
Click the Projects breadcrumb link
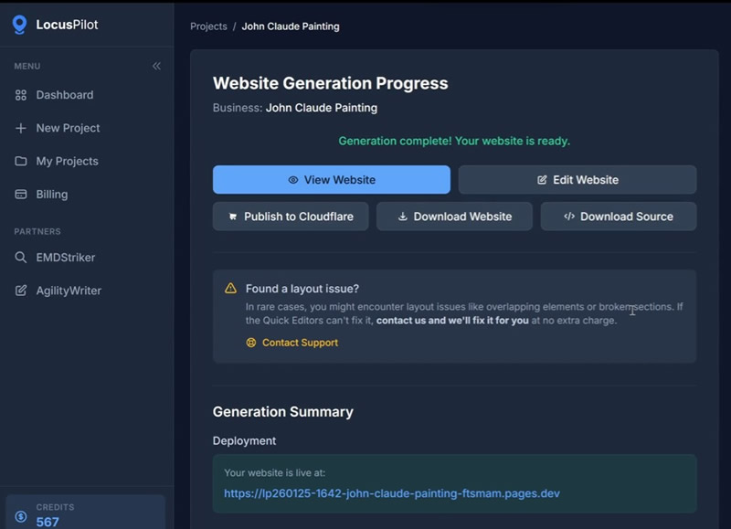tap(208, 26)
